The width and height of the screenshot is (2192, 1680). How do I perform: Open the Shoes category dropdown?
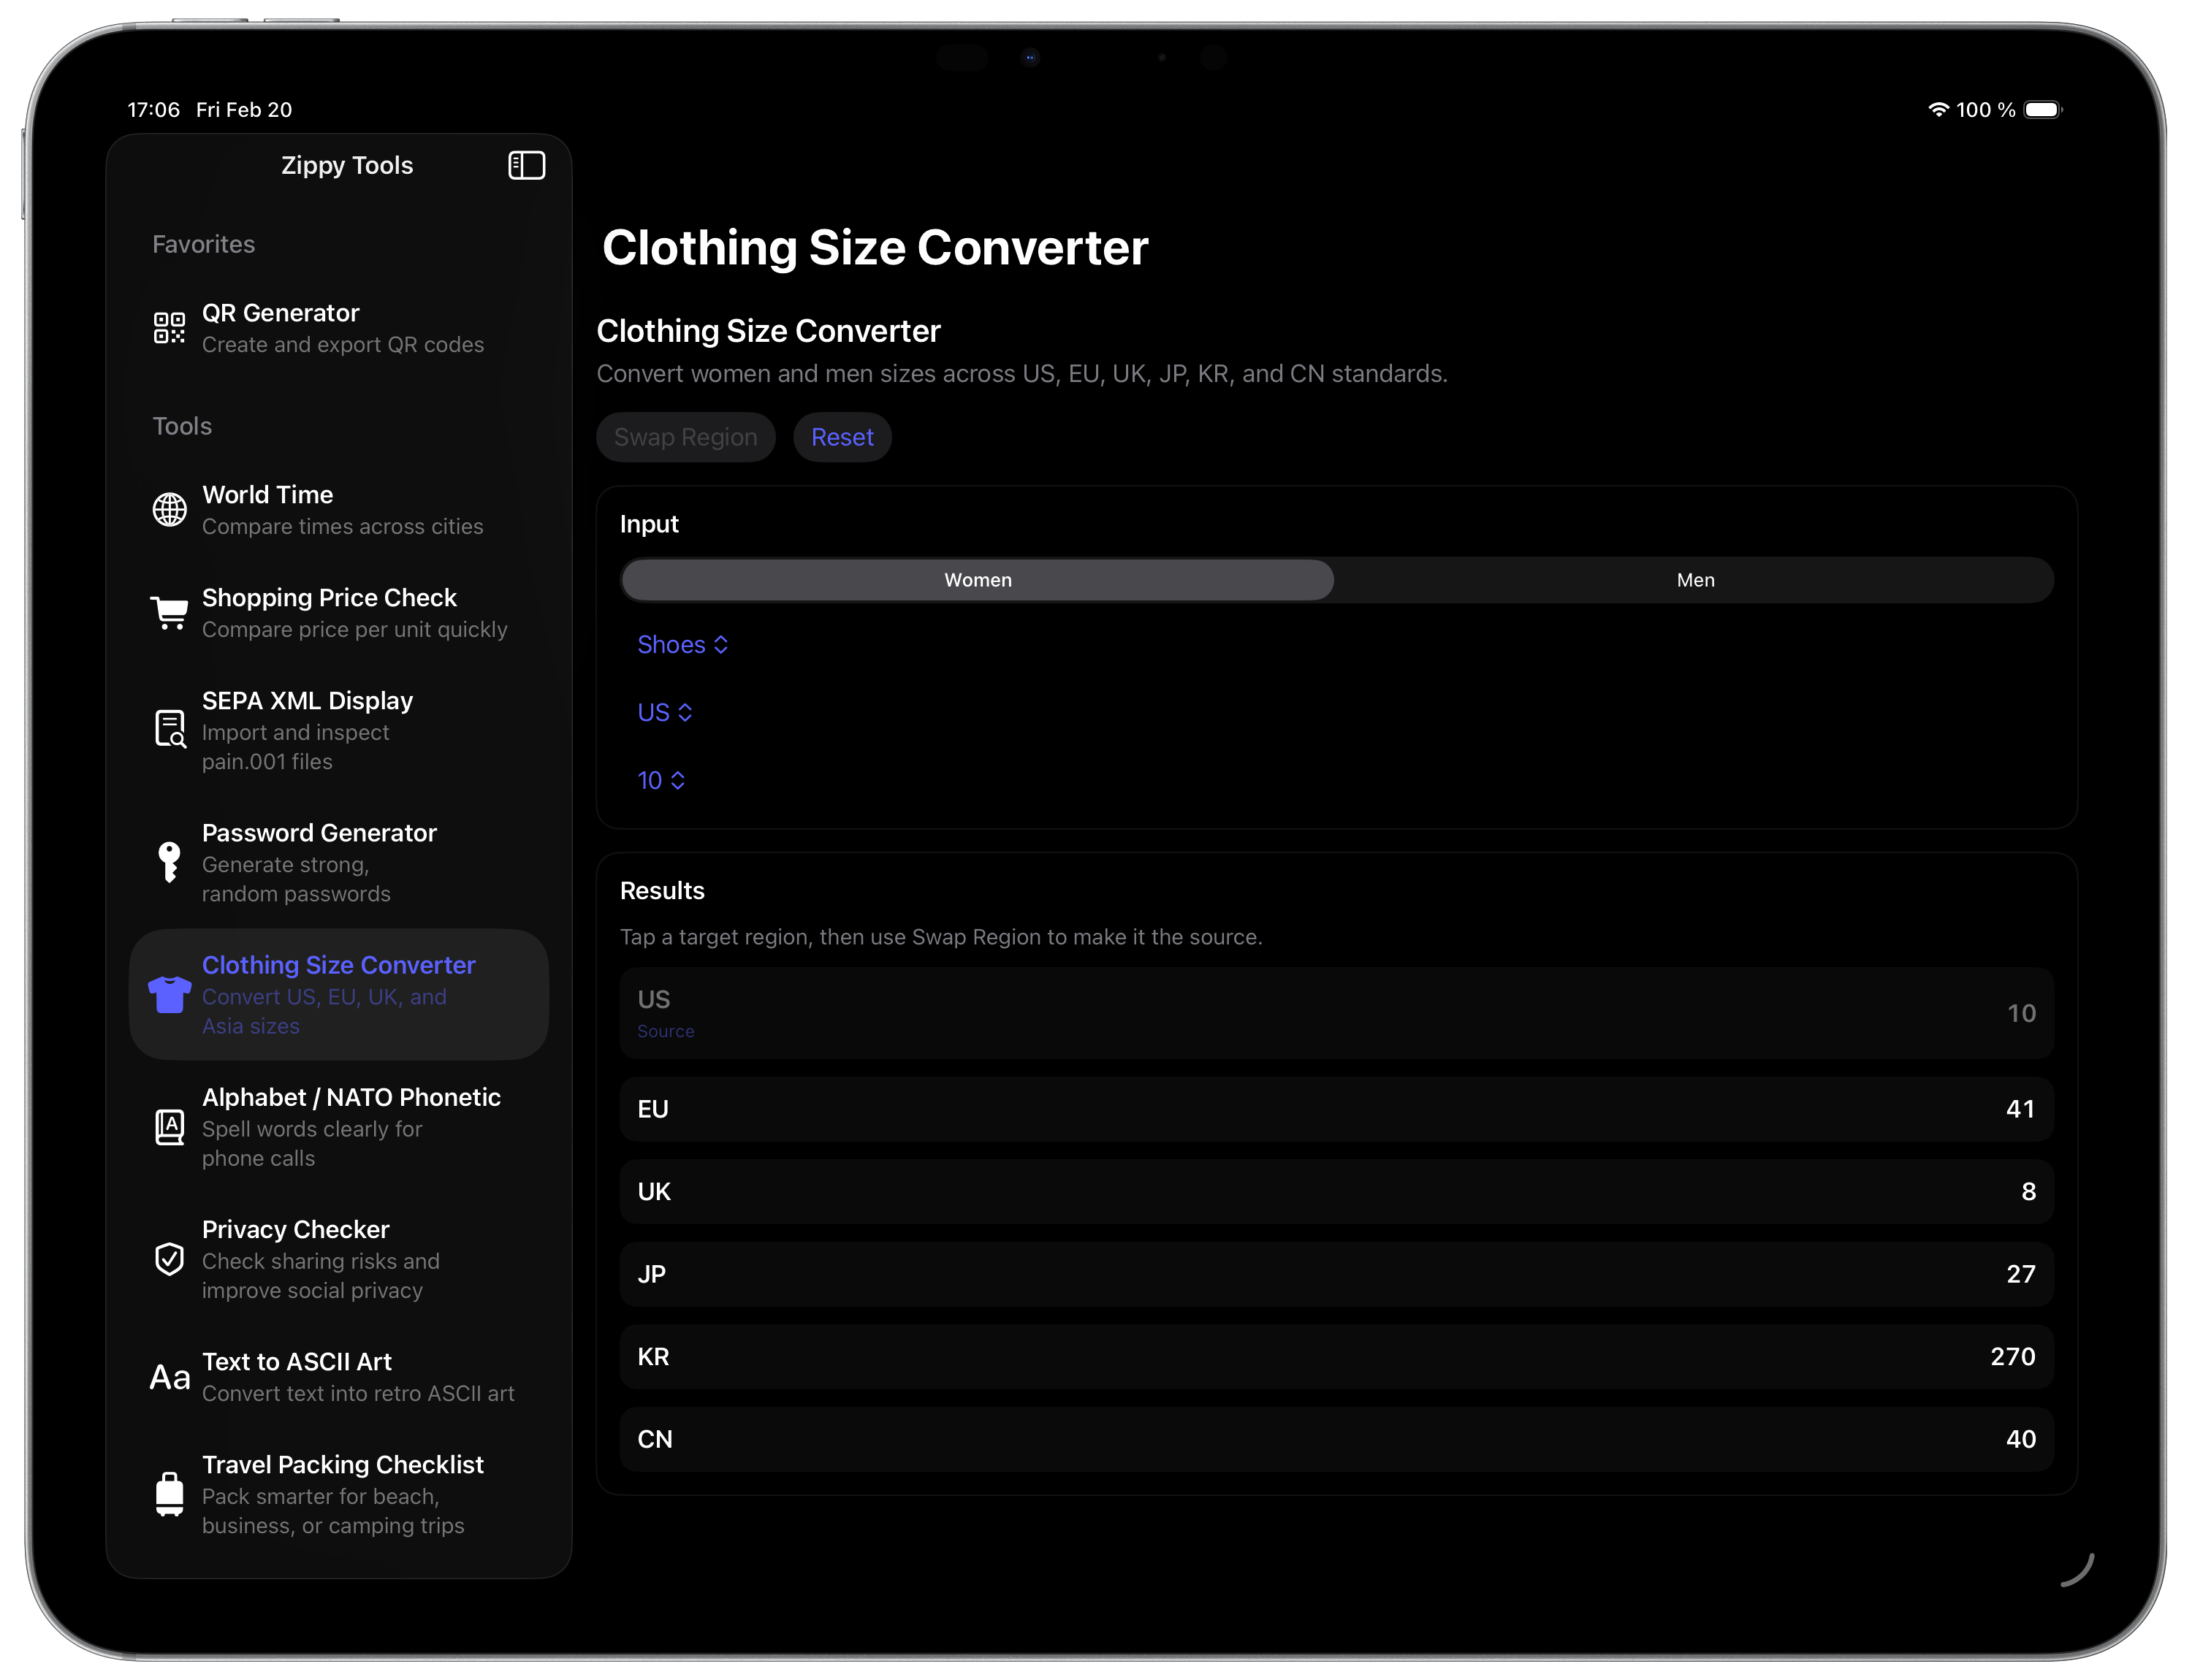[683, 645]
